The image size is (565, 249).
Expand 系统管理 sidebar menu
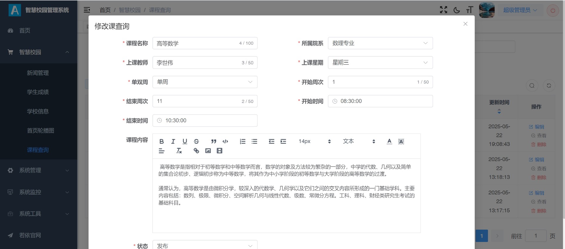tap(38, 170)
